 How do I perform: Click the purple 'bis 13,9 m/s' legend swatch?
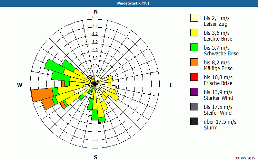[194, 92]
